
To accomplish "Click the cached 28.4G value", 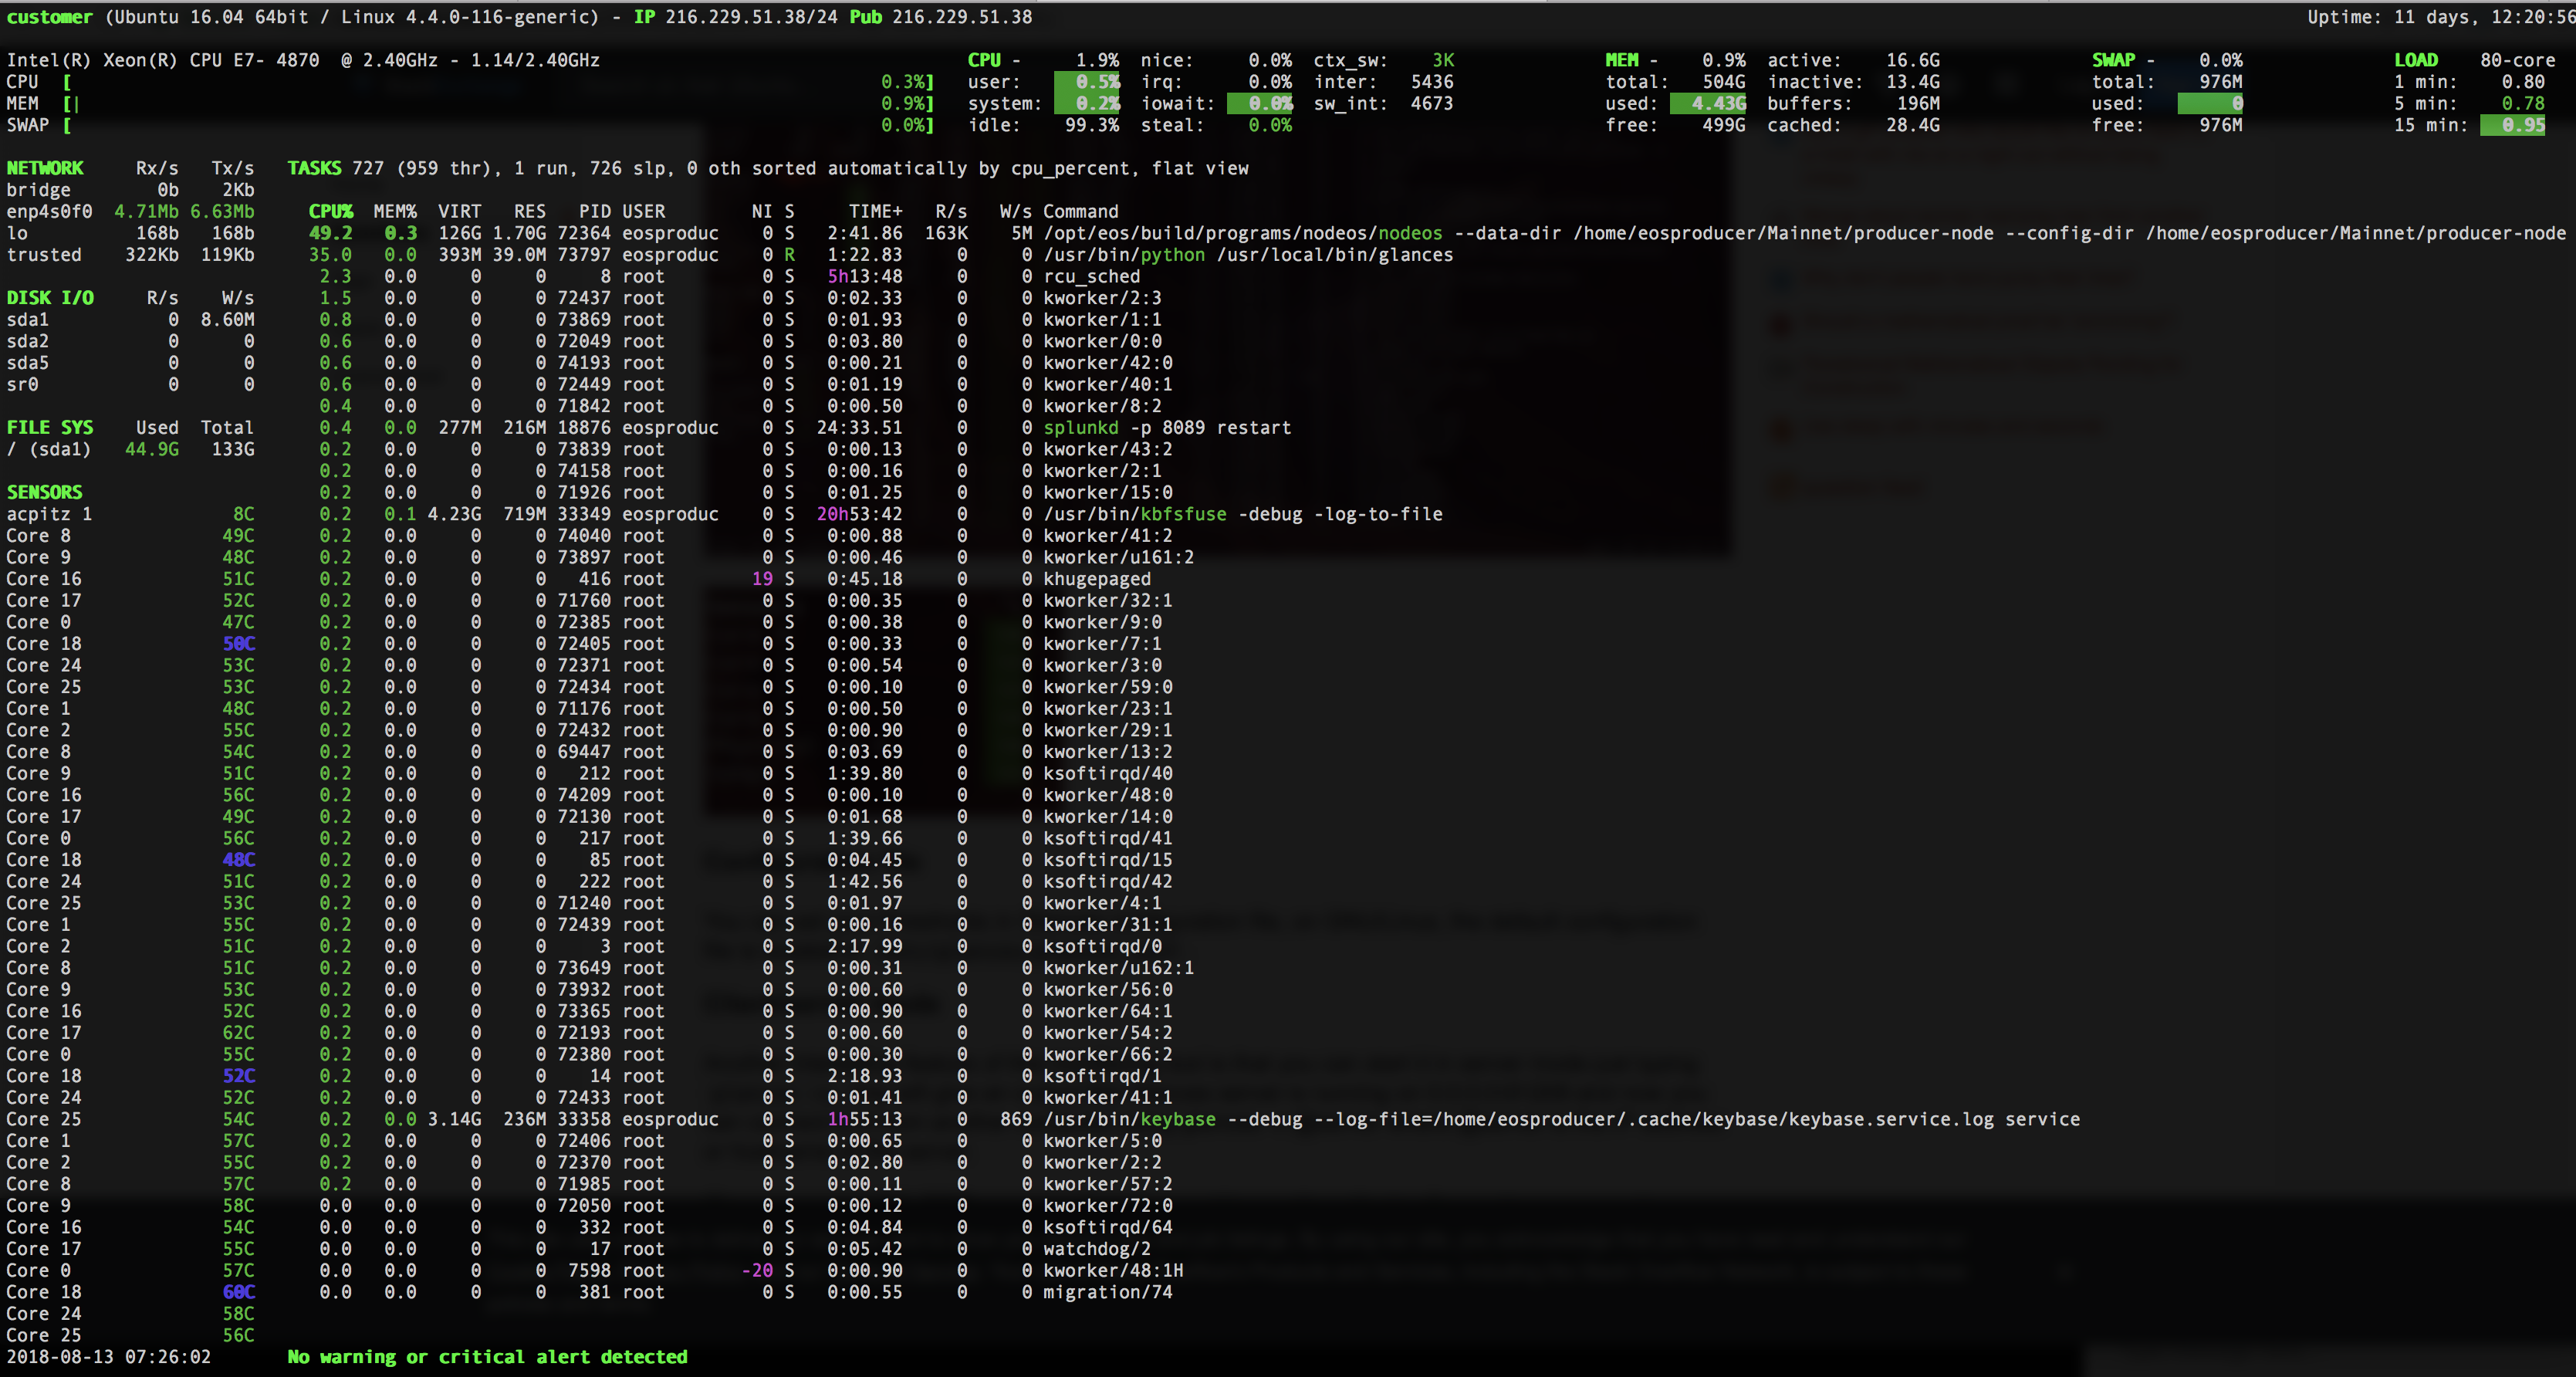I will (1912, 125).
